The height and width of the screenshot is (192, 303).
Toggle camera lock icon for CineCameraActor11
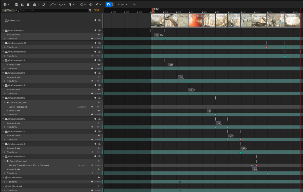(x=99, y=51)
